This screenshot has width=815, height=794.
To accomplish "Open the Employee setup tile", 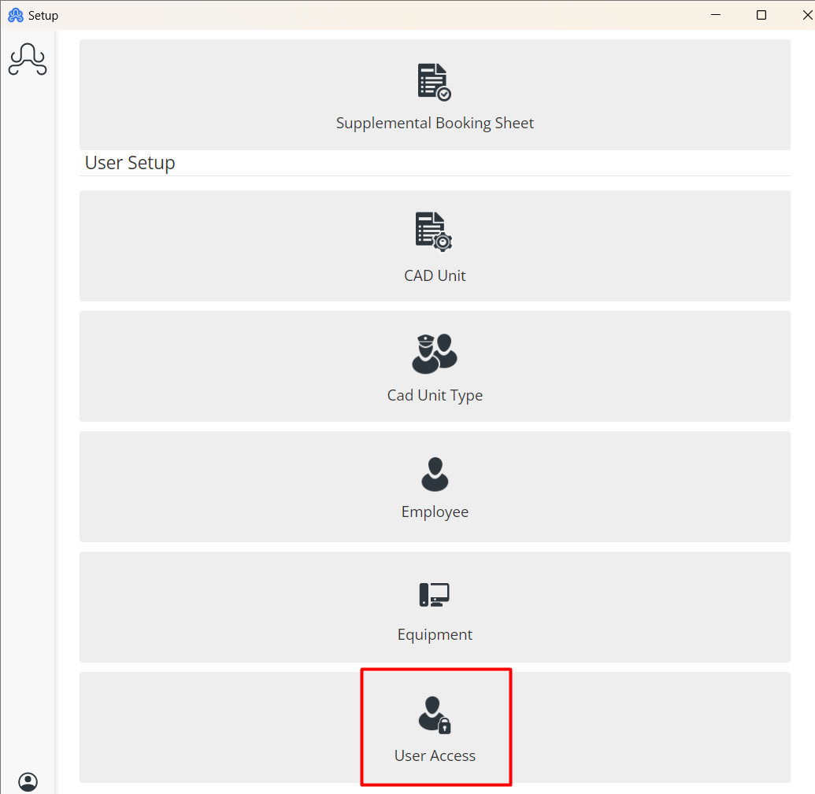I will [x=435, y=486].
